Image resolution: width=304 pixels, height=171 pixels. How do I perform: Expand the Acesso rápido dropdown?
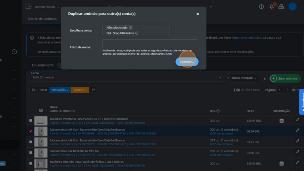(47, 7)
